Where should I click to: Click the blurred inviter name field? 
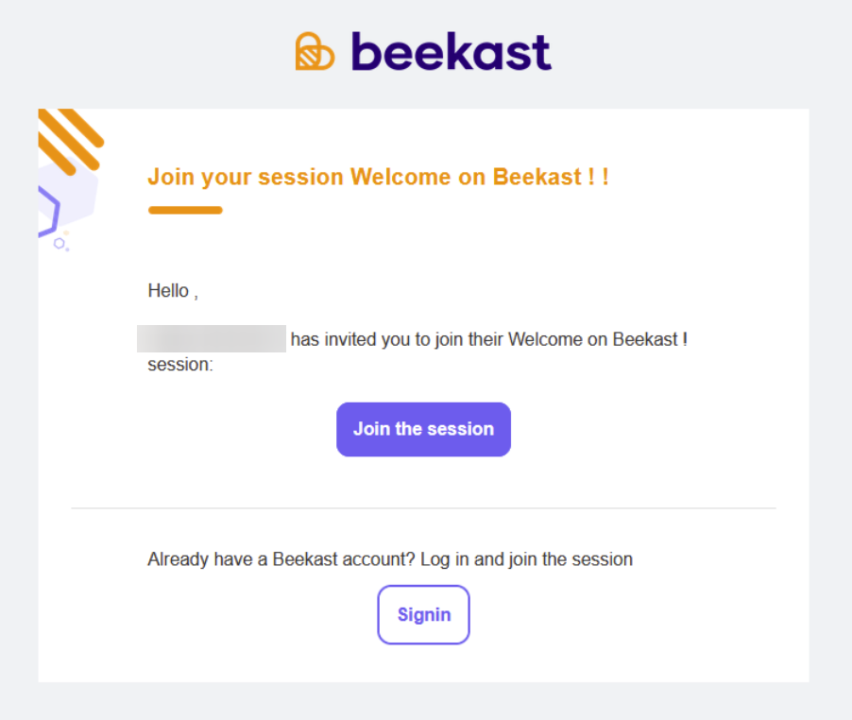point(212,338)
